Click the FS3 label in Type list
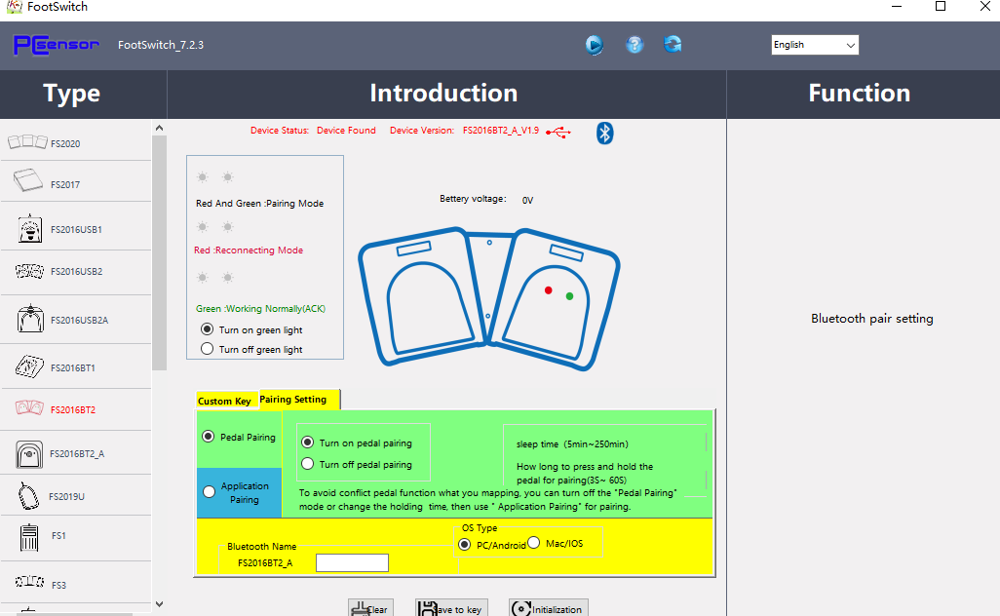The image size is (1000, 616). [x=58, y=585]
